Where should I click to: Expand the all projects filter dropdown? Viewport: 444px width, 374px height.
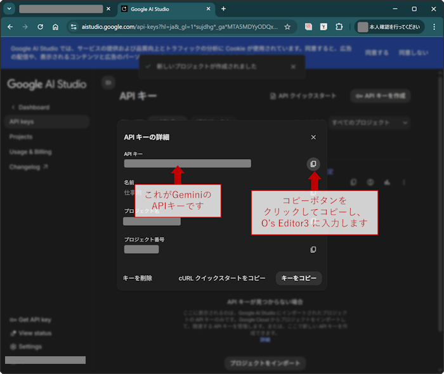369,122
